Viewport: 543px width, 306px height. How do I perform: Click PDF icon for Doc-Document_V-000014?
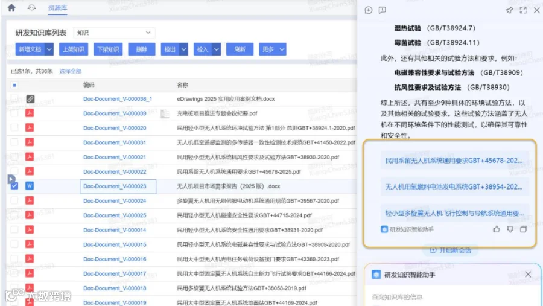pyautogui.click(x=30, y=229)
